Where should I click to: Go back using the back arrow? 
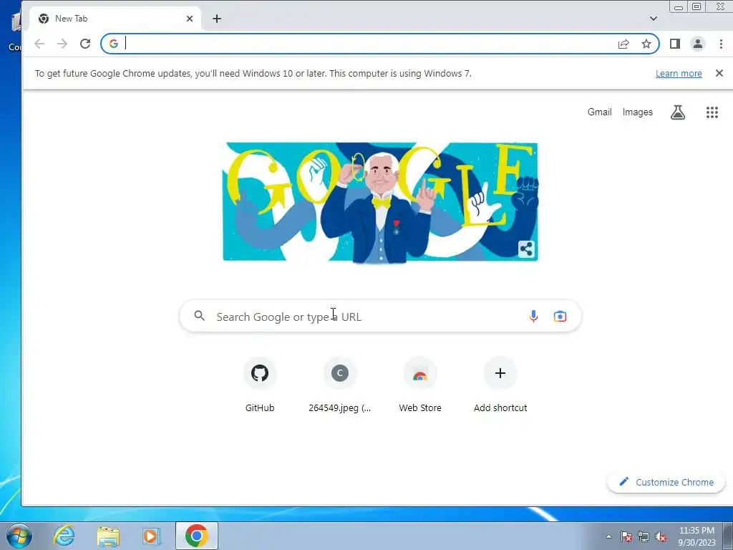point(39,44)
